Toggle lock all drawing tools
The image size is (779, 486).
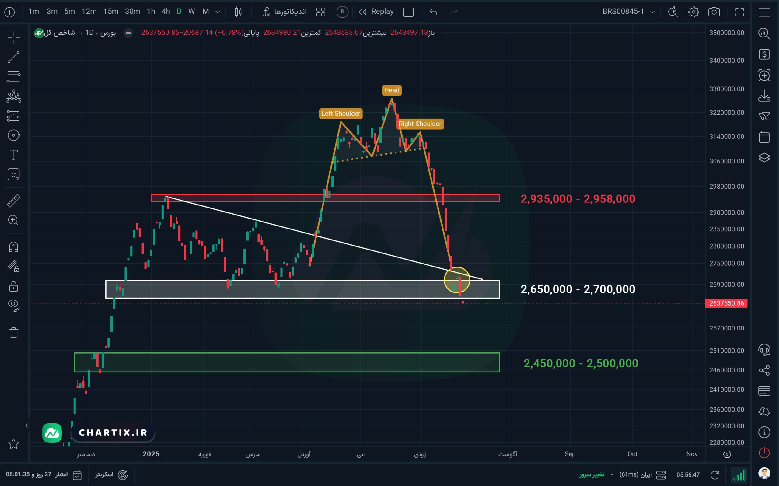[13, 286]
